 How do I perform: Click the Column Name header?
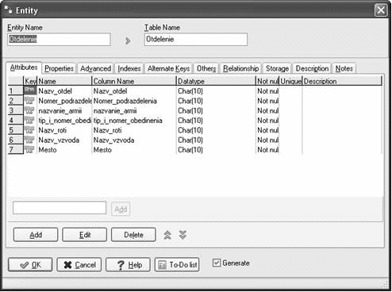click(134, 81)
